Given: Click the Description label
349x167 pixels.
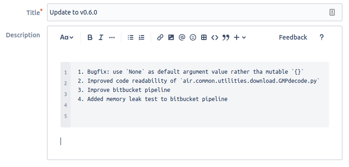Looking at the screenshot, I should point(23,35).
